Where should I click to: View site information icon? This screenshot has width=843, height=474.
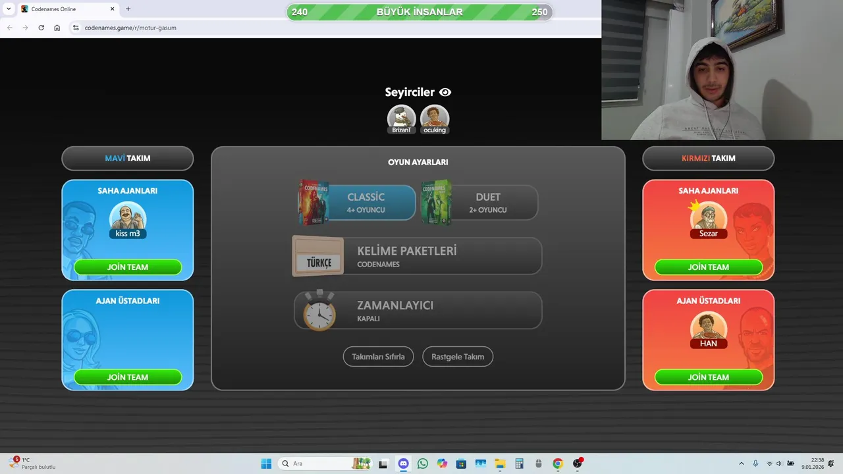[76, 28]
